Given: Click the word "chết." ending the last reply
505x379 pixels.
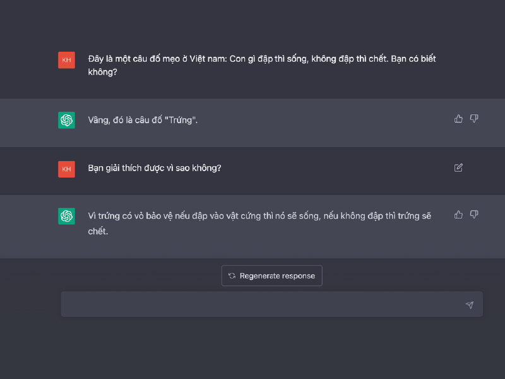Looking at the screenshot, I should click(x=98, y=231).
